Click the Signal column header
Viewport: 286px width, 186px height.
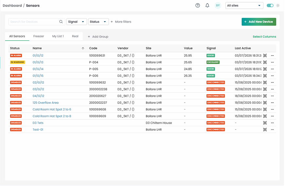pyautogui.click(x=211, y=48)
